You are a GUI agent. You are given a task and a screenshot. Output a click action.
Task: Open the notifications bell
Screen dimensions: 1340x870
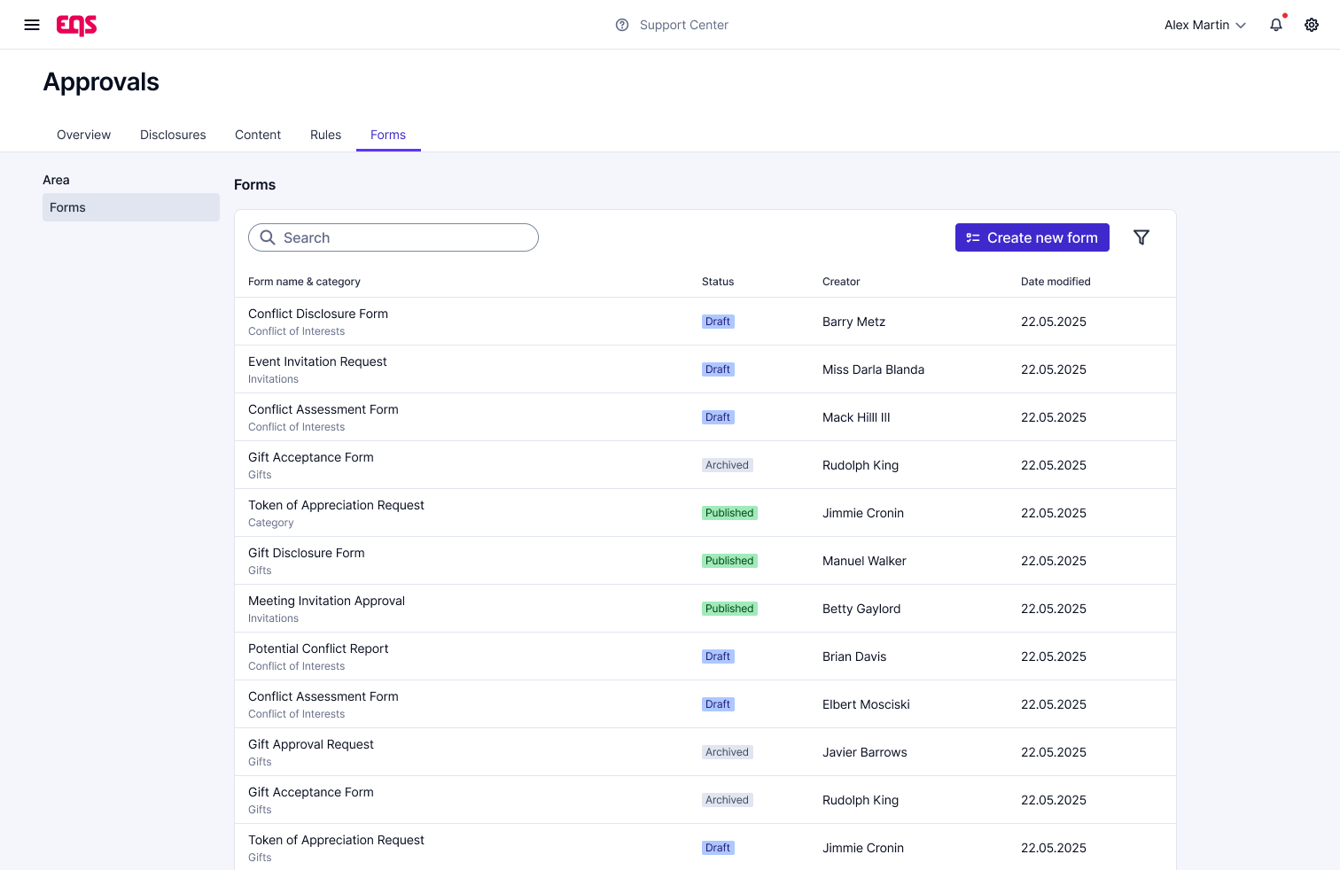[1276, 25]
